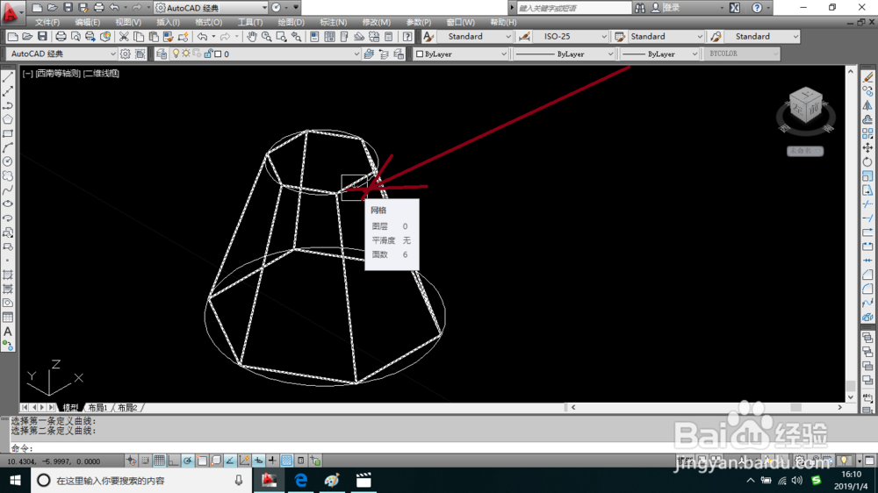Image resolution: width=878 pixels, height=493 pixels.
Task: Open the 绘图(D) menu
Action: click(291, 23)
